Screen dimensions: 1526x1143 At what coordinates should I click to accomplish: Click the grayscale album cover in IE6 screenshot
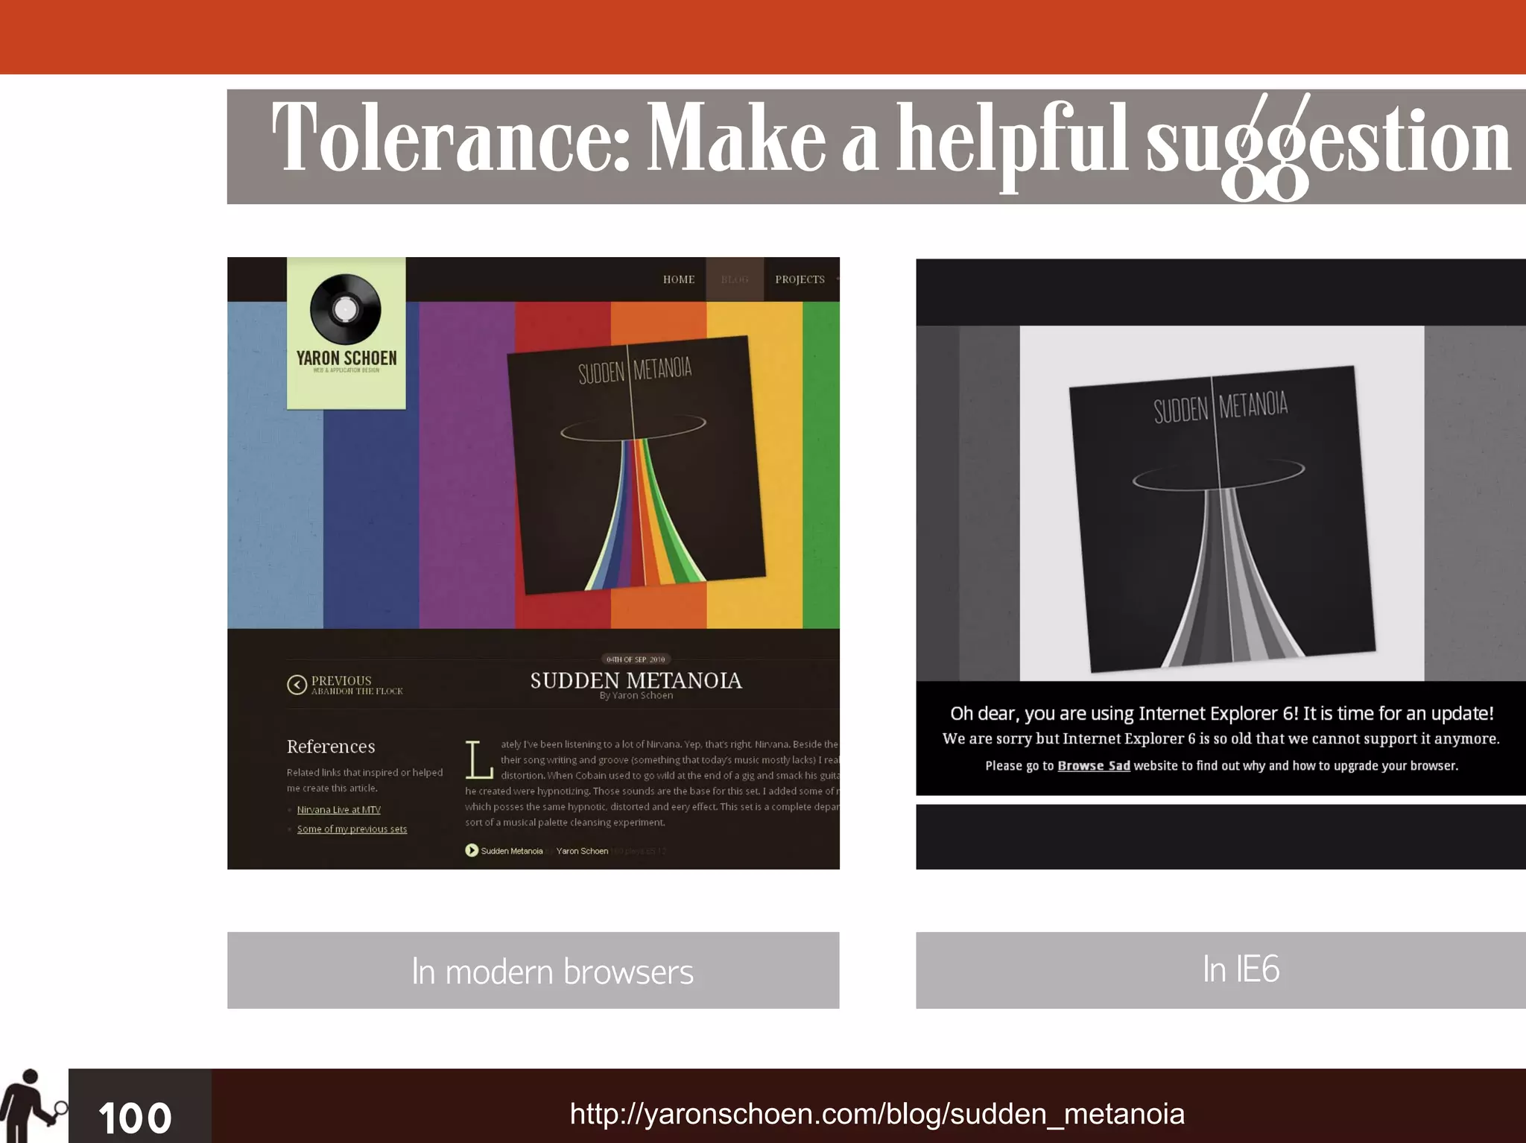pyautogui.click(x=1221, y=518)
